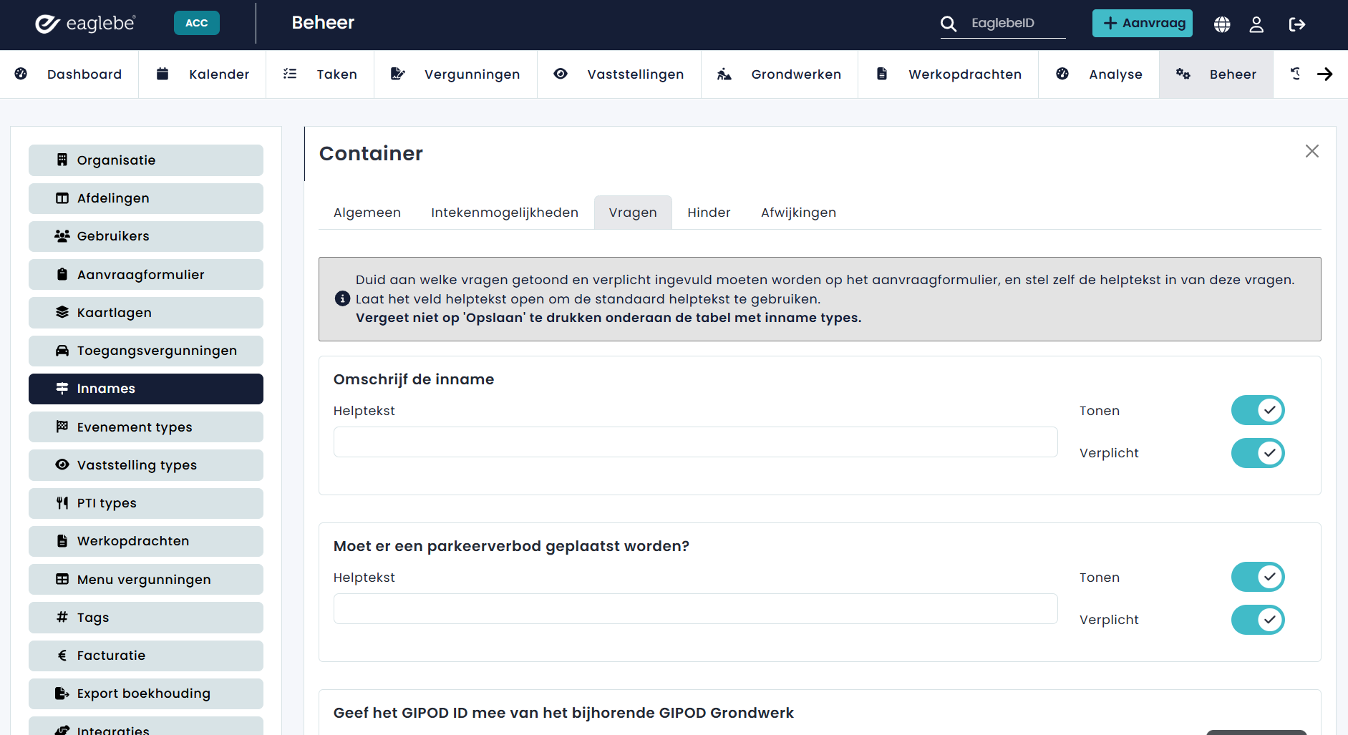Click the Dashboard gauge icon
This screenshot has height=735, width=1348.
click(21, 73)
